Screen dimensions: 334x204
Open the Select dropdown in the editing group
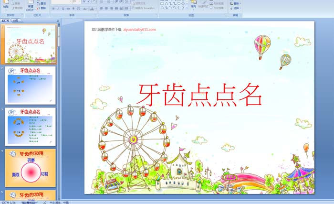(235, 8)
